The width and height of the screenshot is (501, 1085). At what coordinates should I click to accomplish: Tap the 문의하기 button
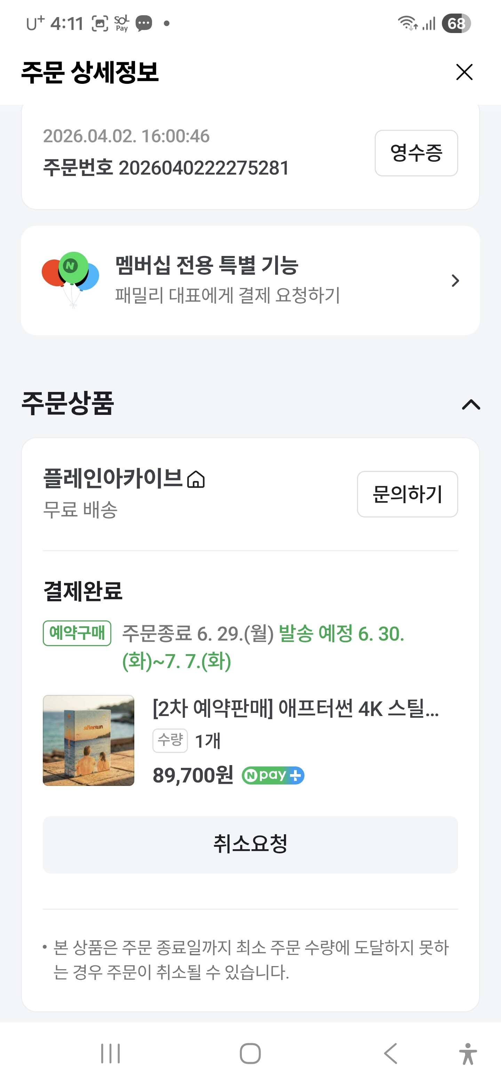click(x=407, y=494)
